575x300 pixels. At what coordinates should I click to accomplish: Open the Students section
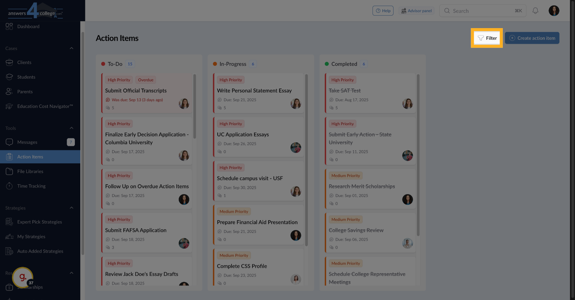point(26,77)
